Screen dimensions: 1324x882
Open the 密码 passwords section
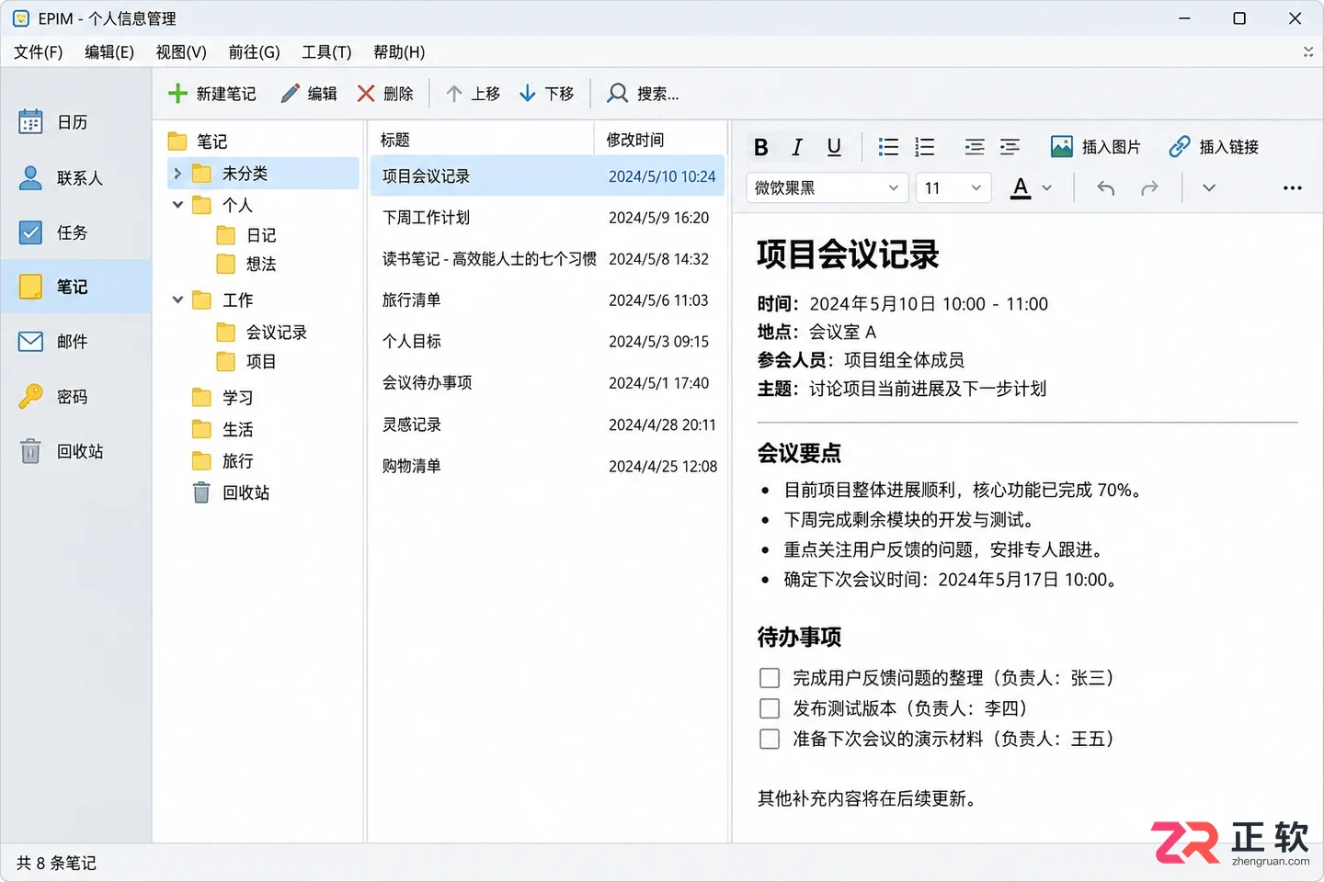75,397
